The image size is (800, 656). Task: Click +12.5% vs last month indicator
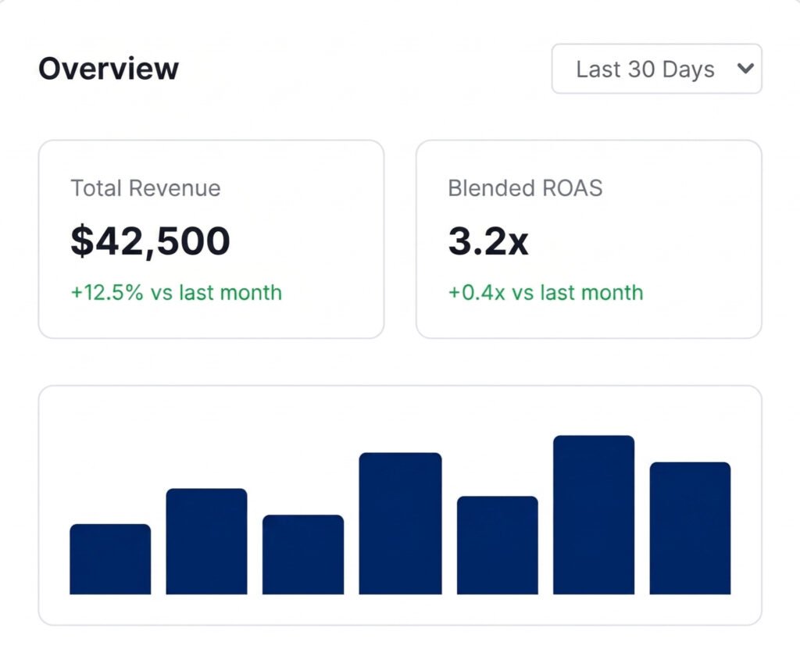(x=176, y=293)
